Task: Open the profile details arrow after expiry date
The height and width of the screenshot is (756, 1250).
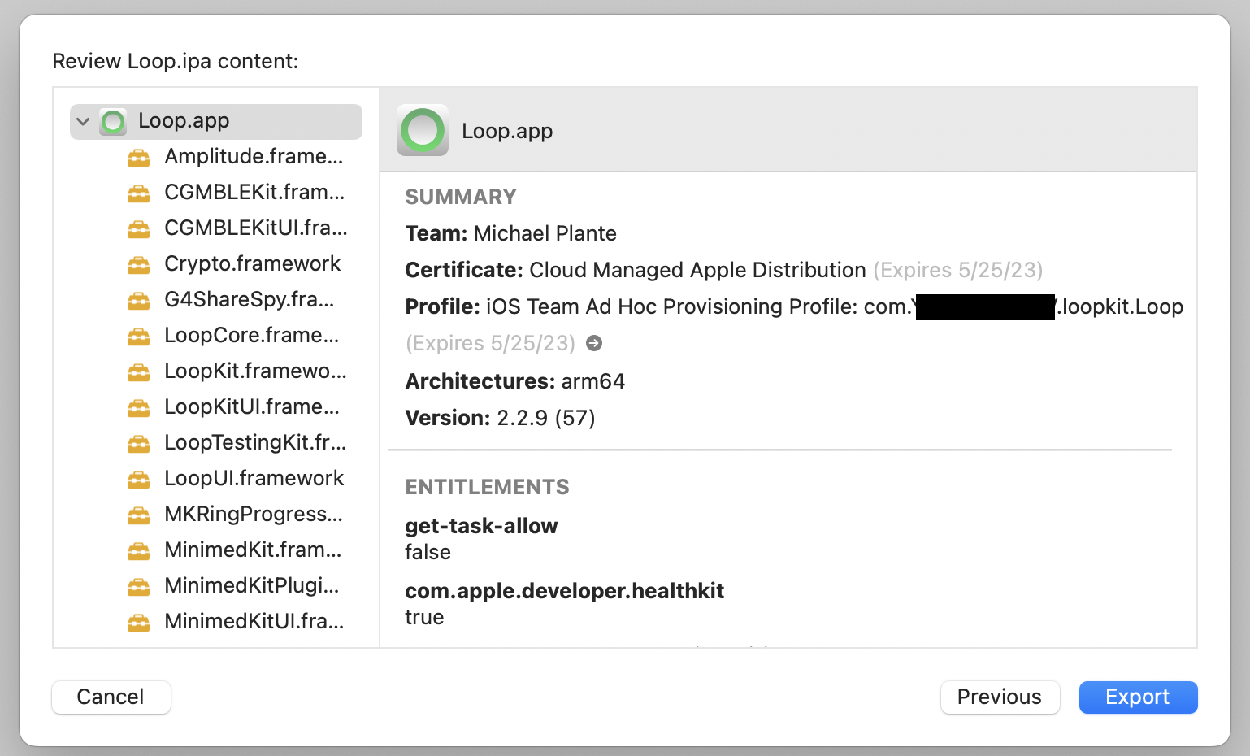Action: coord(594,343)
